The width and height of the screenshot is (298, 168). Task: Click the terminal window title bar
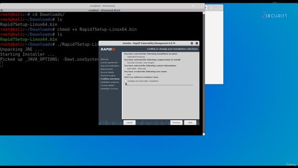click(x=102, y=6)
